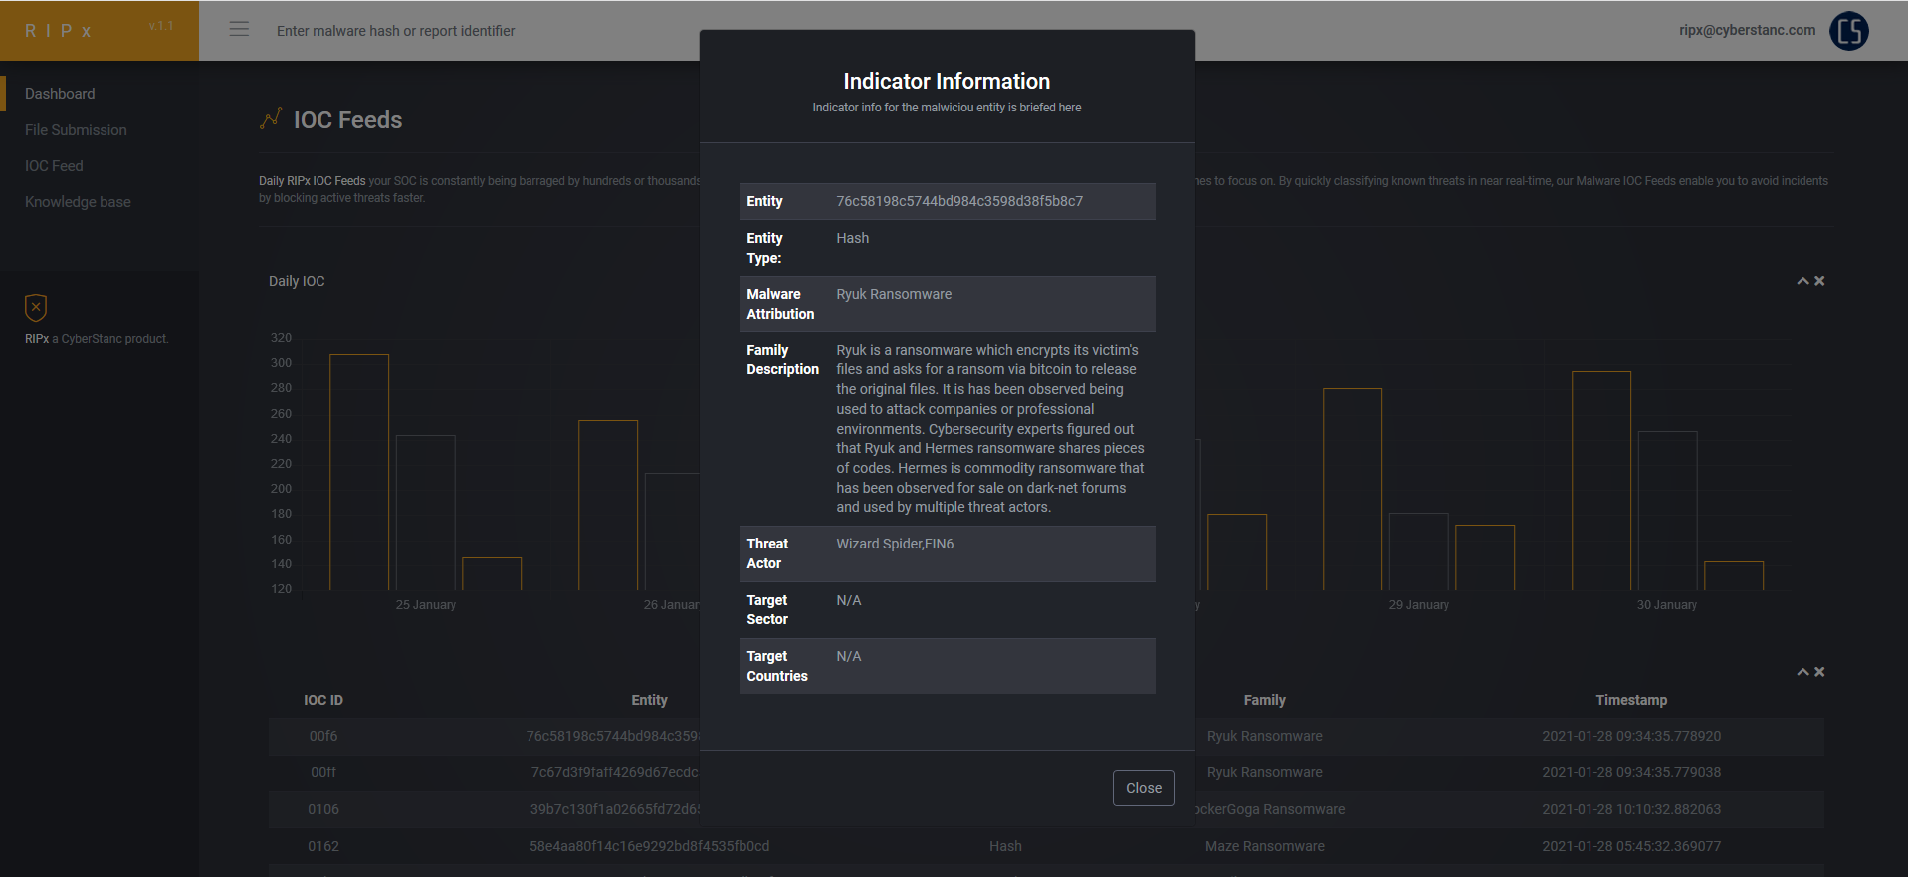
Task: Close the IOC table panel
Action: pos(1819,672)
